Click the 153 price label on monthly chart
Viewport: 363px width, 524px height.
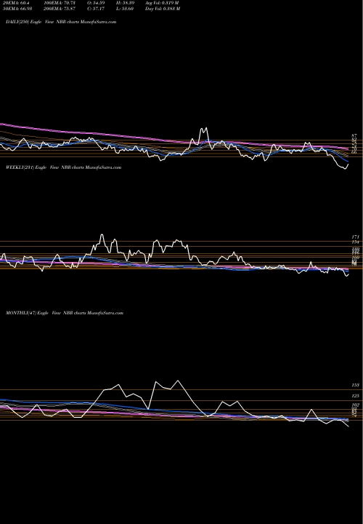click(x=355, y=385)
